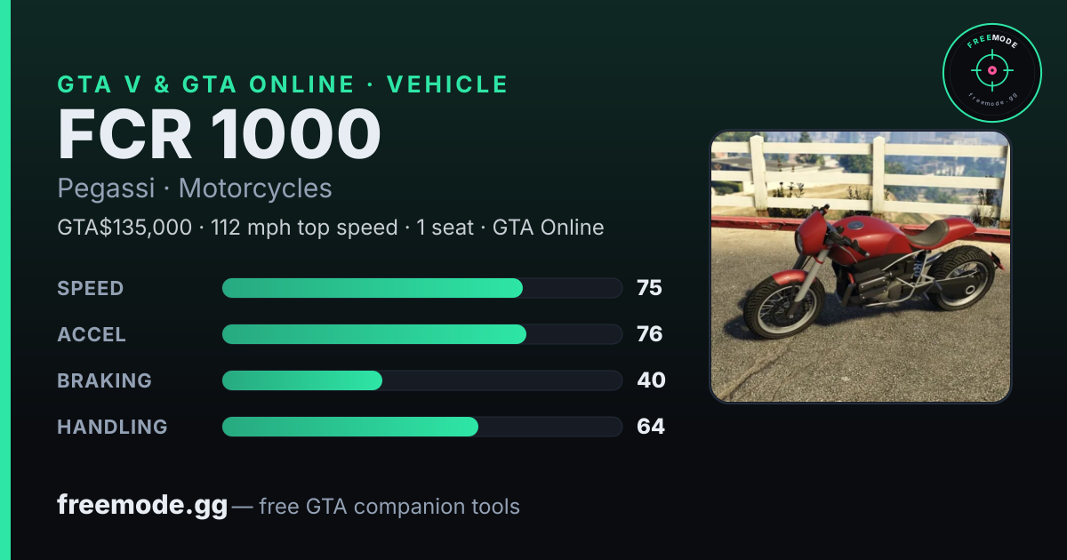This screenshot has height=560, width=1067.
Task: Open the freemode.gg link at bottom
Action: (x=142, y=506)
